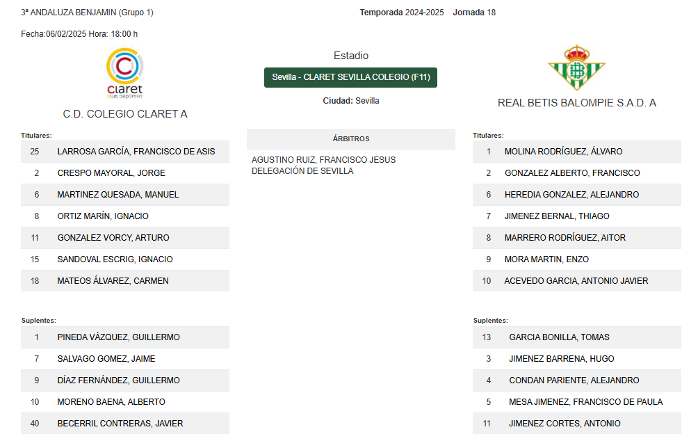Click the Real Betis crest logo
Screen dimensions: 682x441
577,67
